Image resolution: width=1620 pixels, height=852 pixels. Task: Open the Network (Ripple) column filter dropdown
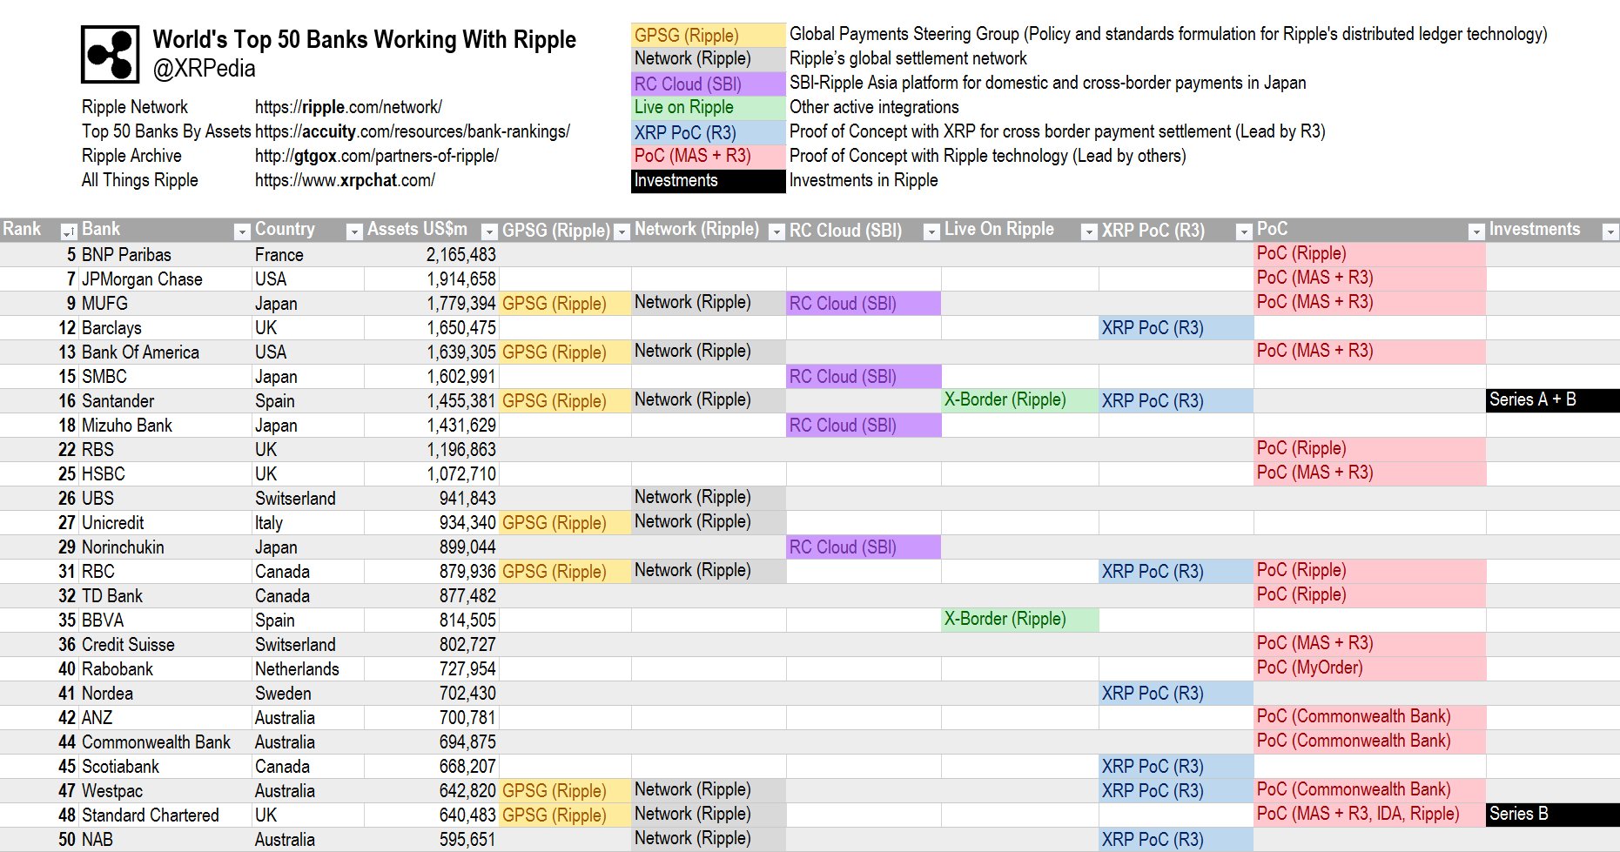(x=776, y=231)
